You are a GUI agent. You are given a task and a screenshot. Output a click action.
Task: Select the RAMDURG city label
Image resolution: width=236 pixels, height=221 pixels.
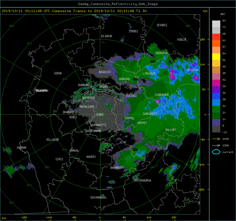(84, 85)
